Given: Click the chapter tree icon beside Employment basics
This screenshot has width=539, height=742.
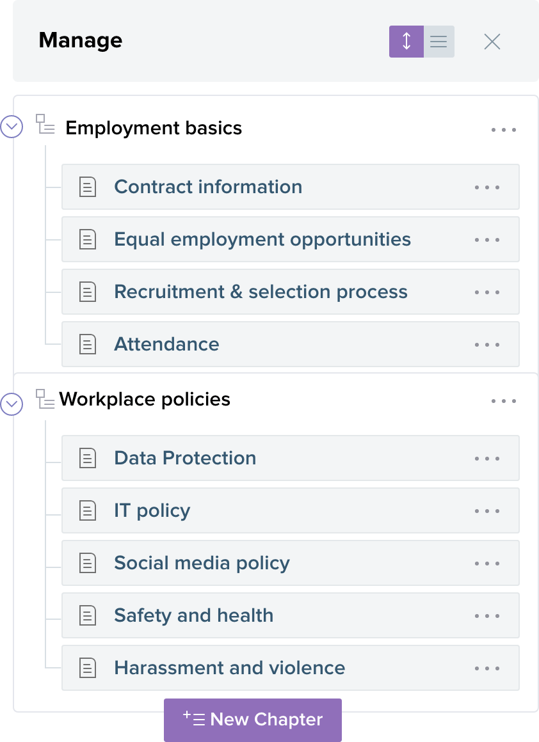Looking at the screenshot, I should [45, 124].
